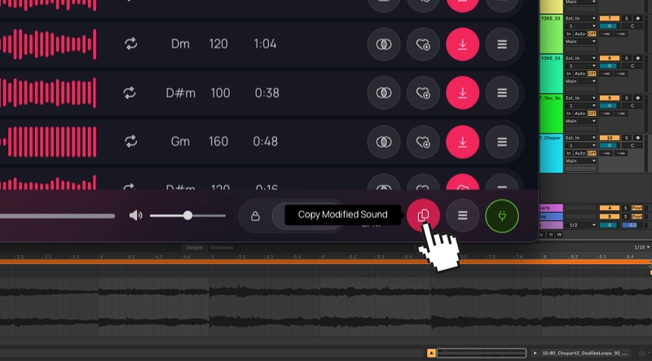652x361 pixels.
Task: Arm track 10 for recording
Action: (638, 138)
